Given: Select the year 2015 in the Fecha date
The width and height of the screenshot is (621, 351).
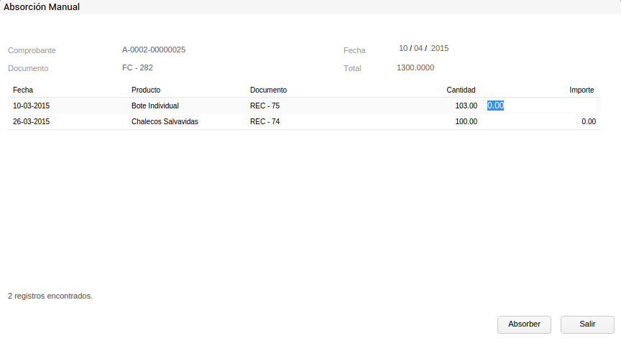Looking at the screenshot, I should (440, 48).
